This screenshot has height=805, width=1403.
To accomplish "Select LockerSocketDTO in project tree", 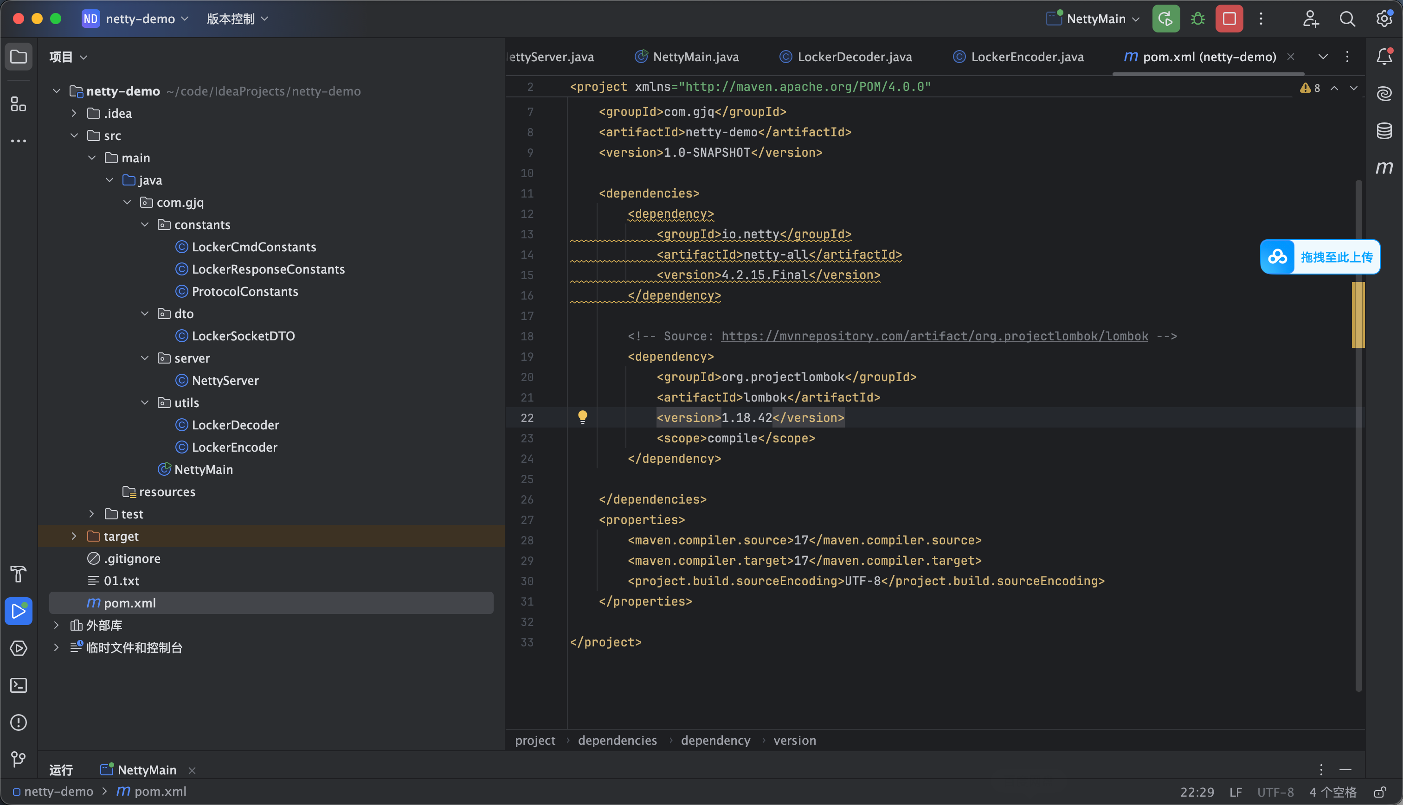I will click(243, 336).
